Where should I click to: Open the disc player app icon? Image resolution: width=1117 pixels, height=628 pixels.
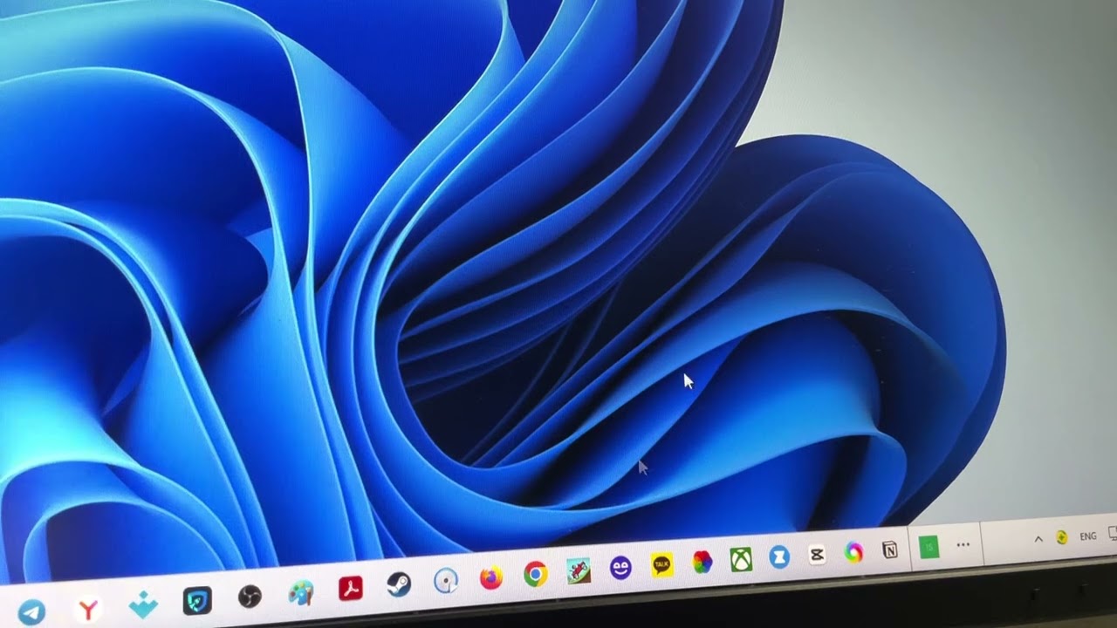pos(446,581)
